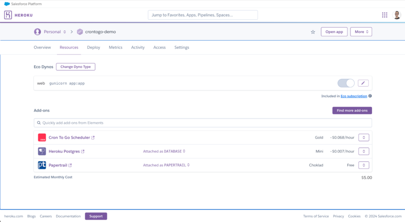The image size is (405, 222).
Task: Open the Papertrail add-on link
Action: point(58,165)
